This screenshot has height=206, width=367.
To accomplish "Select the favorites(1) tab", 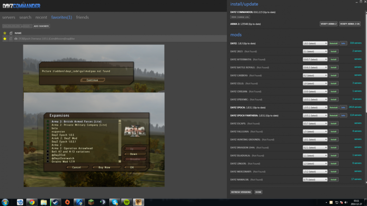I will point(61,17).
